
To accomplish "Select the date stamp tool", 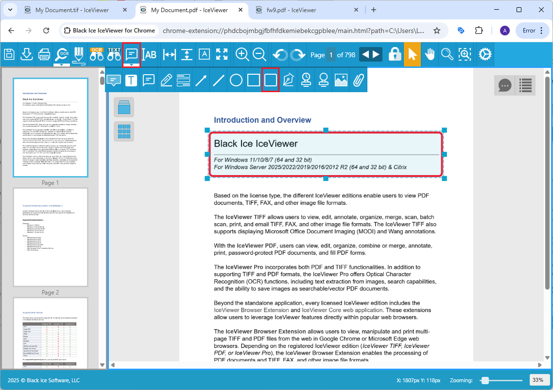I will [x=306, y=80].
